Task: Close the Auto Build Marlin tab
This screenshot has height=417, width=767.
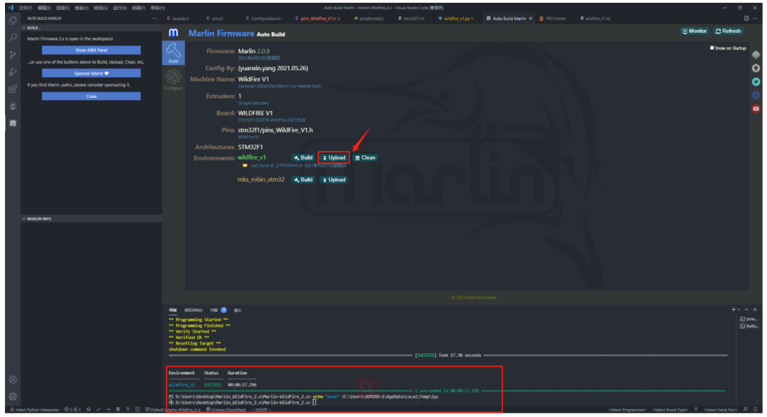Action: click(x=531, y=18)
